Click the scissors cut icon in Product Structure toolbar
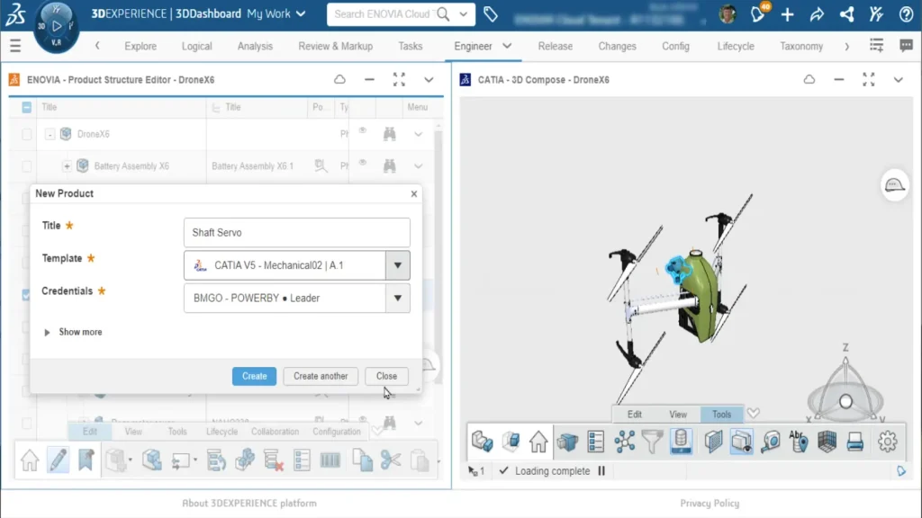The width and height of the screenshot is (922, 518). pyautogui.click(x=391, y=460)
